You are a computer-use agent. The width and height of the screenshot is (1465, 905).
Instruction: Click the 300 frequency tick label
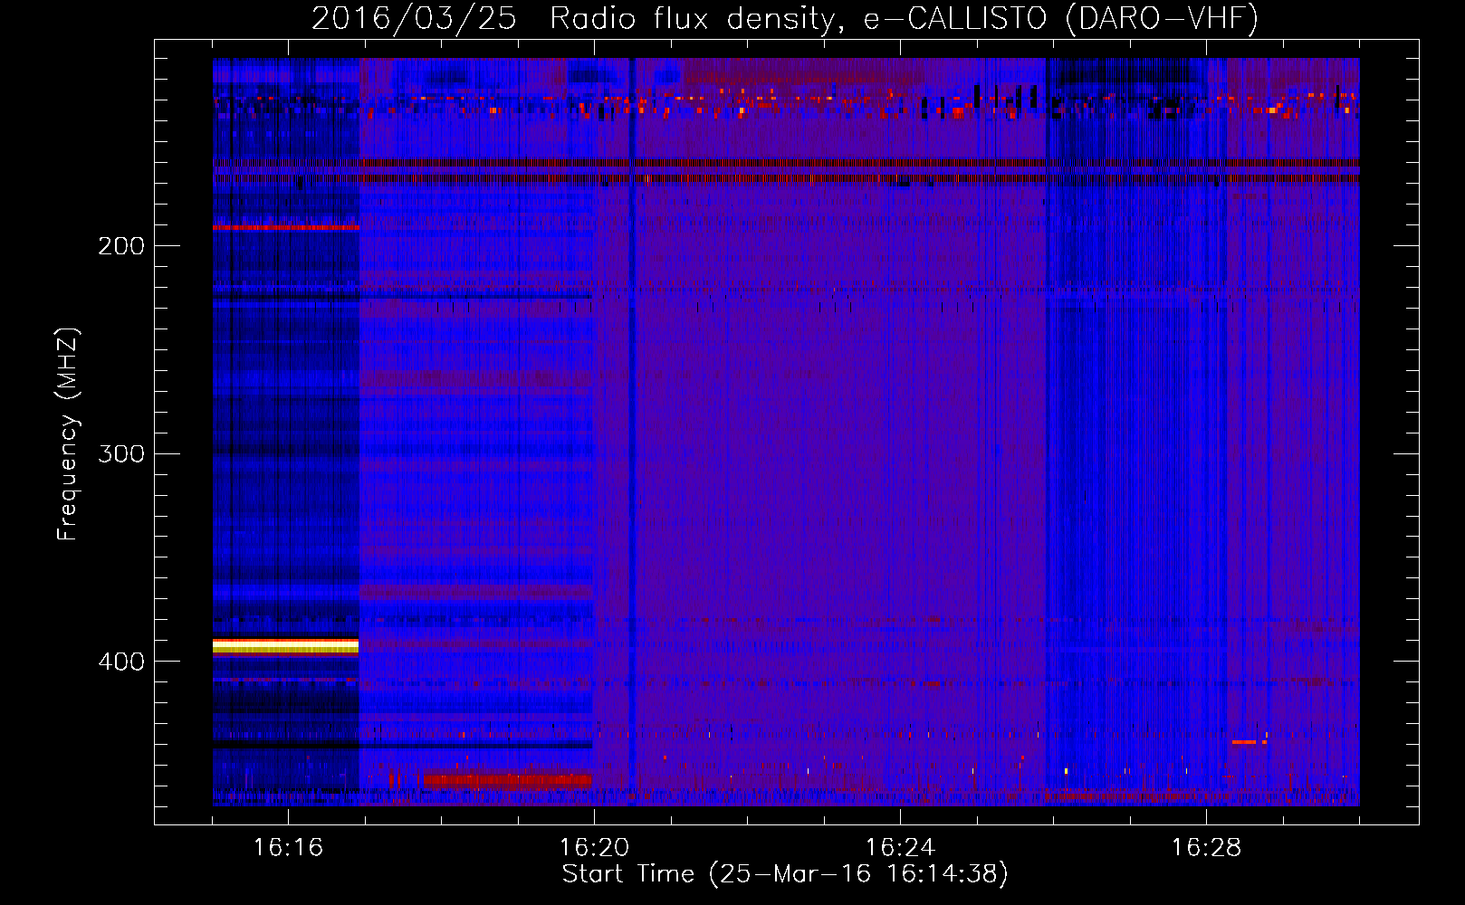click(x=121, y=453)
